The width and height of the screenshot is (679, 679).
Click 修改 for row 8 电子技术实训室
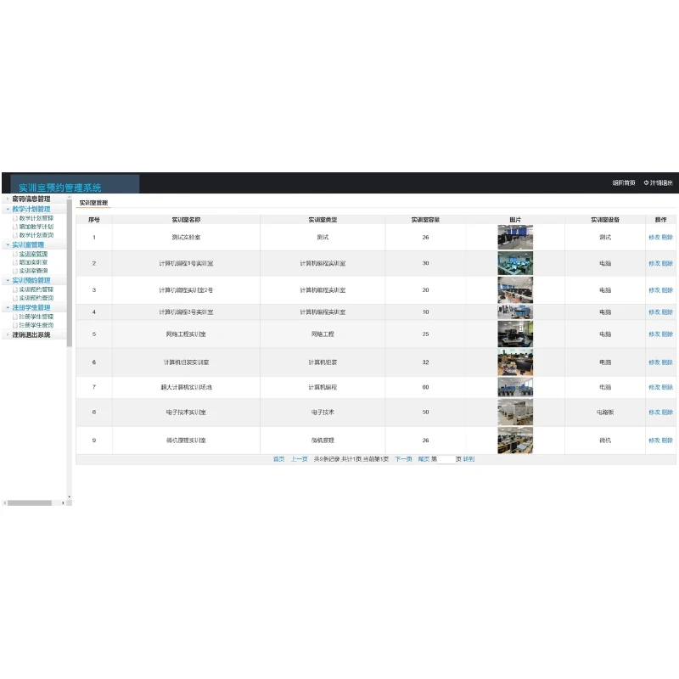[x=654, y=412]
